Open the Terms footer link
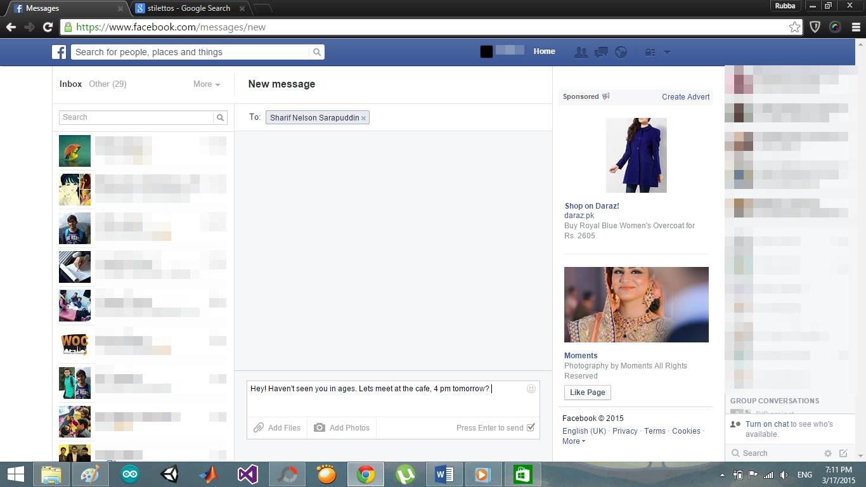This screenshot has height=487, width=866. (x=655, y=431)
